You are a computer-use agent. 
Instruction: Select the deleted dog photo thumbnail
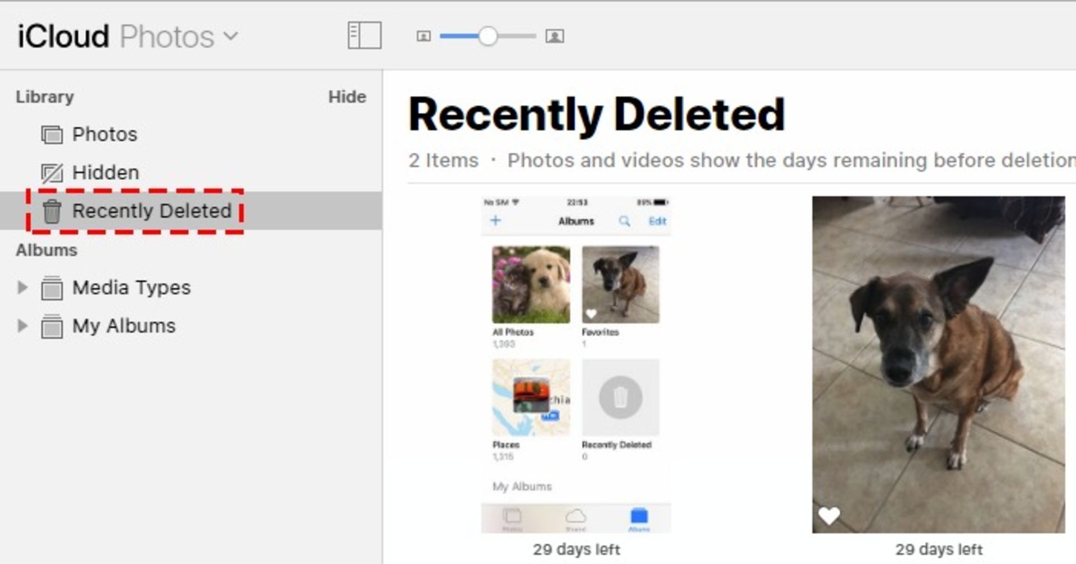pyautogui.click(x=938, y=364)
